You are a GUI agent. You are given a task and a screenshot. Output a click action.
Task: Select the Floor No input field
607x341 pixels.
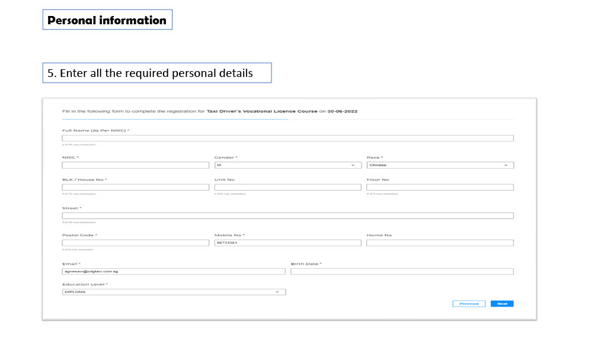click(x=440, y=187)
